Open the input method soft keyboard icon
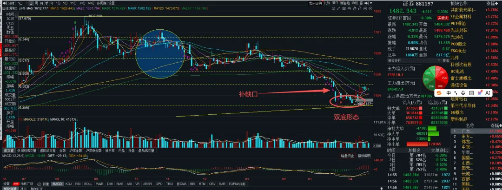Screen dimensions: 502x190 471,93
